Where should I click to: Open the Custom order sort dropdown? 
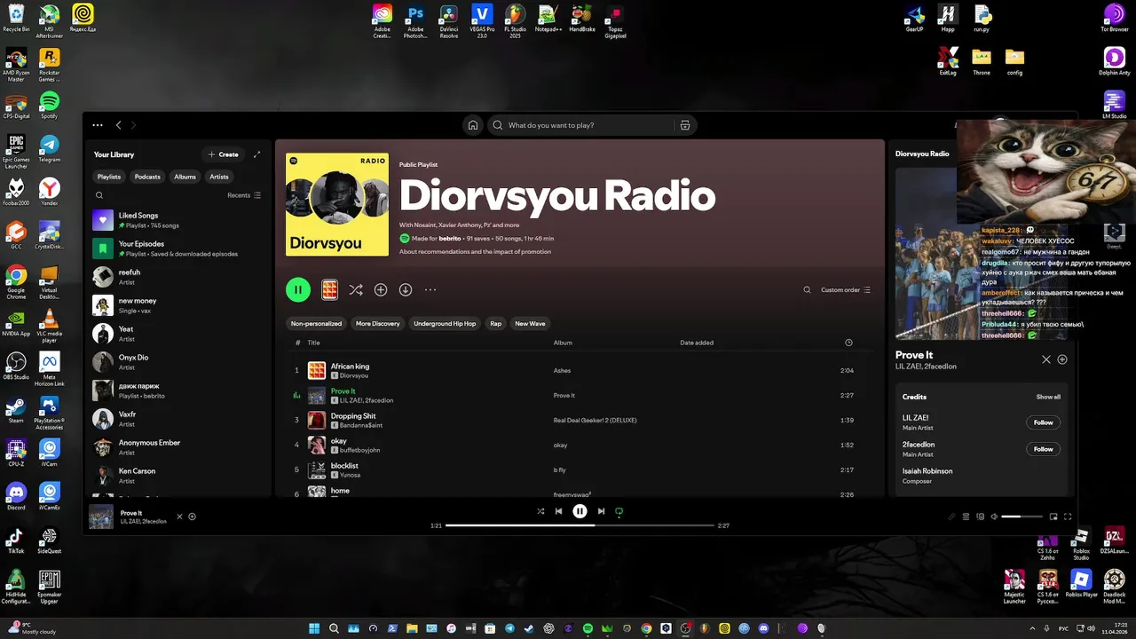click(846, 290)
